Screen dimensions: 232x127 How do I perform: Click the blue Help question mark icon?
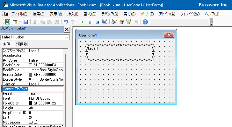(x=145, y=22)
